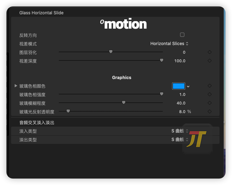Click the 音频交叉淡入淡出 section heading

[x=37, y=123]
